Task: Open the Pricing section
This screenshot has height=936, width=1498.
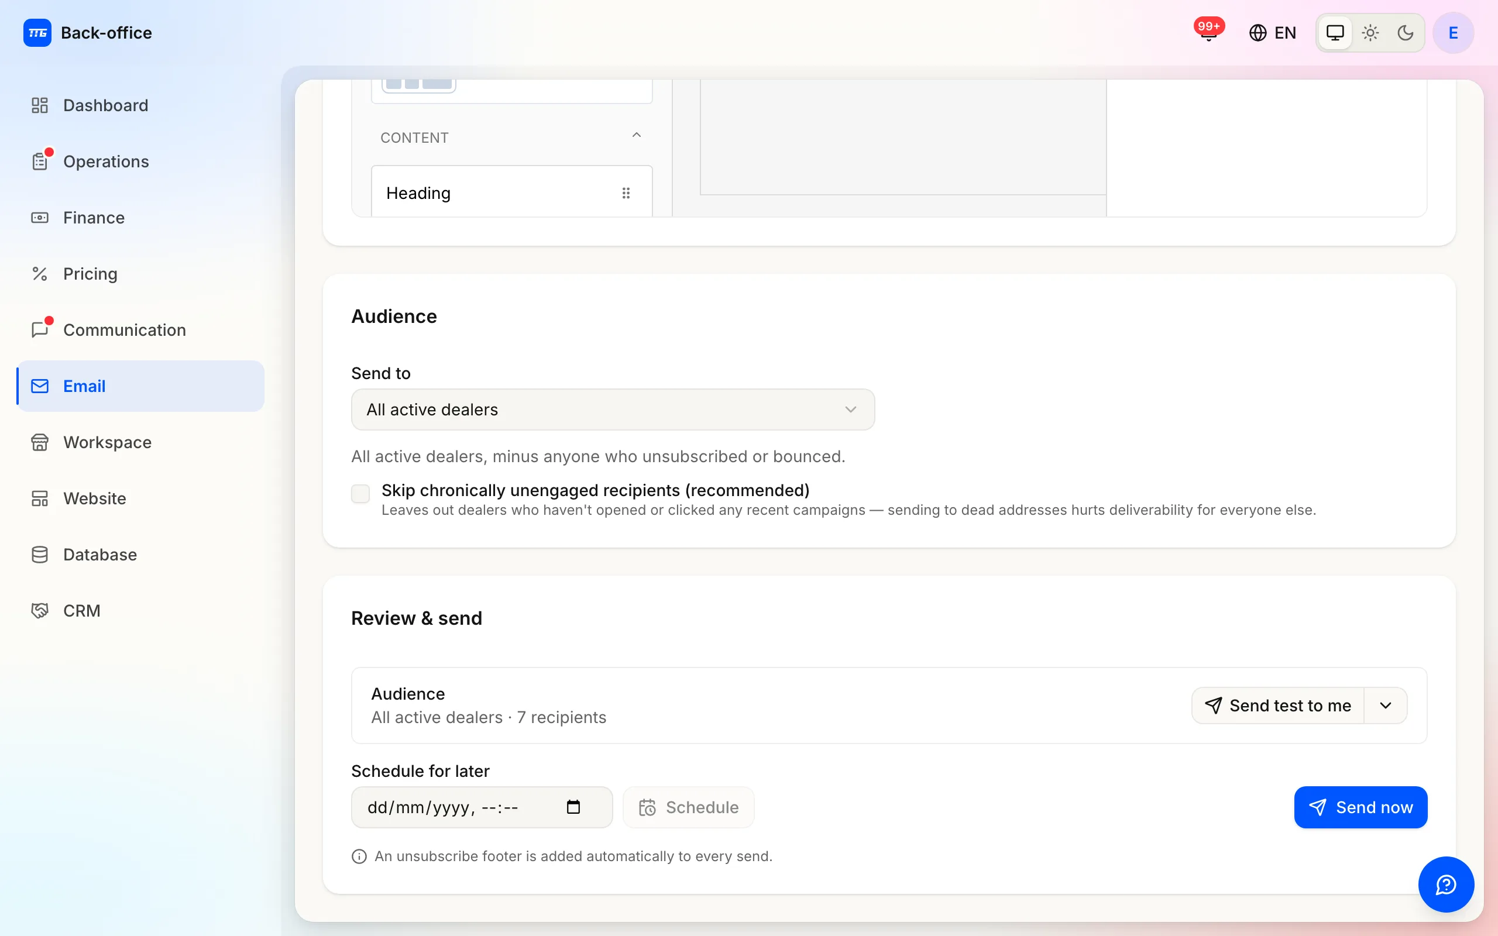Action: (x=140, y=274)
